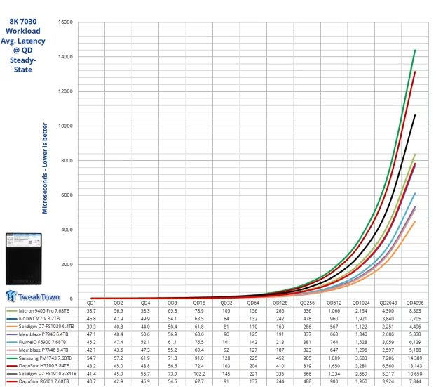Click the QD16 column header
This screenshot has height=387, width=436.
click(199, 303)
